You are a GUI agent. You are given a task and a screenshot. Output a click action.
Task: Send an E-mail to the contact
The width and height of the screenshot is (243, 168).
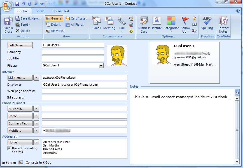click(x=97, y=23)
